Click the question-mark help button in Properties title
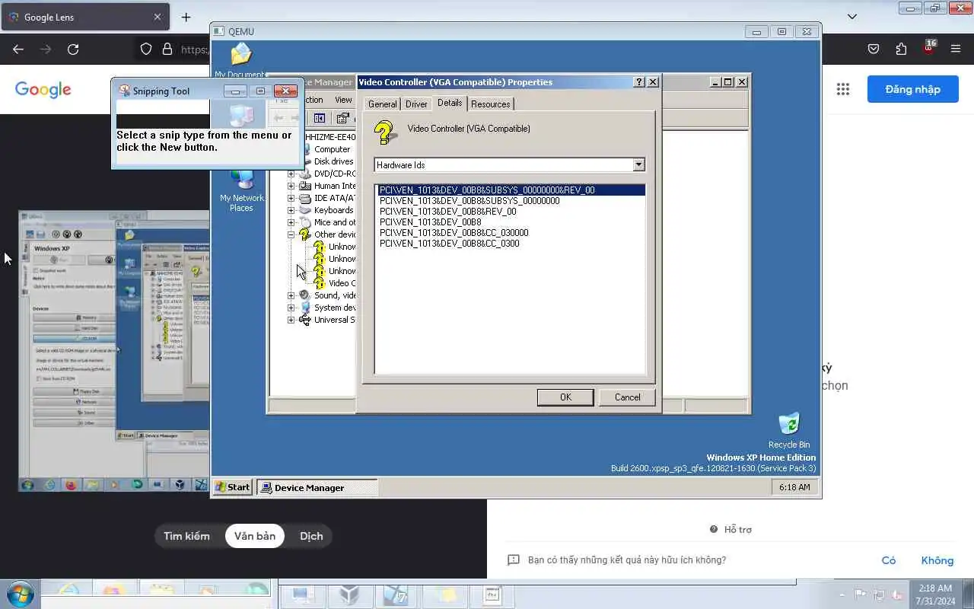Viewport: 974px width, 609px height. (x=639, y=82)
